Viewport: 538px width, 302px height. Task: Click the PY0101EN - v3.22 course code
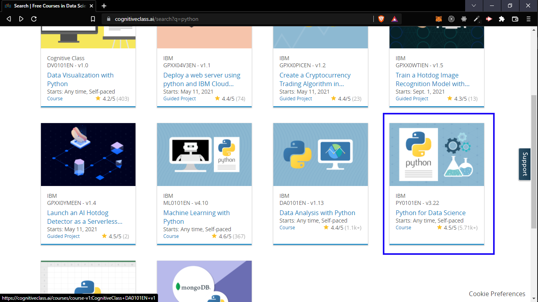pyautogui.click(x=417, y=203)
